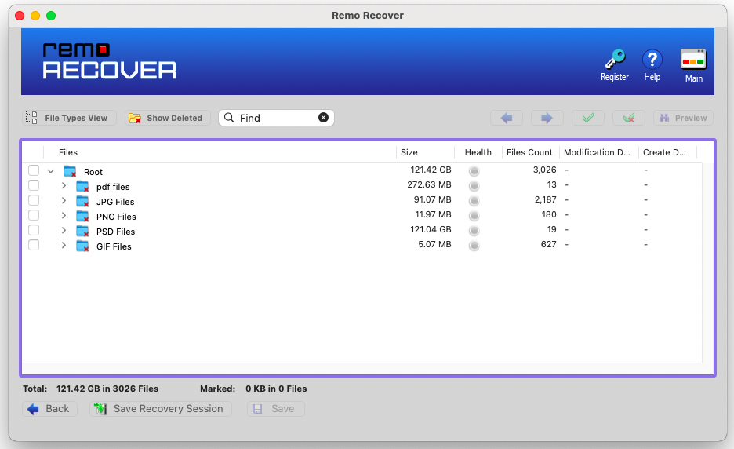Click the pdf files health indicator
Image resolution: width=734 pixels, height=449 pixels.
474,186
